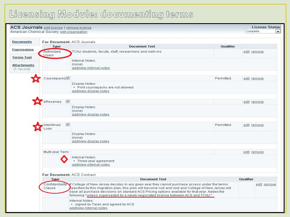Image resolution: width=290 pixels, height=217 pixels.
Task: Edit the Coursepacks expression
Action: [246, 78]
